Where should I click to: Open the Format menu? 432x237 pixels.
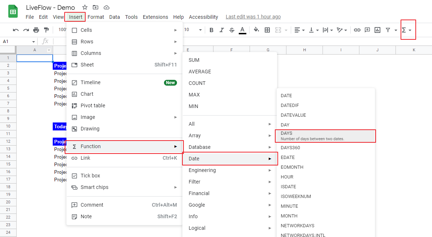(x=96, y=17)
